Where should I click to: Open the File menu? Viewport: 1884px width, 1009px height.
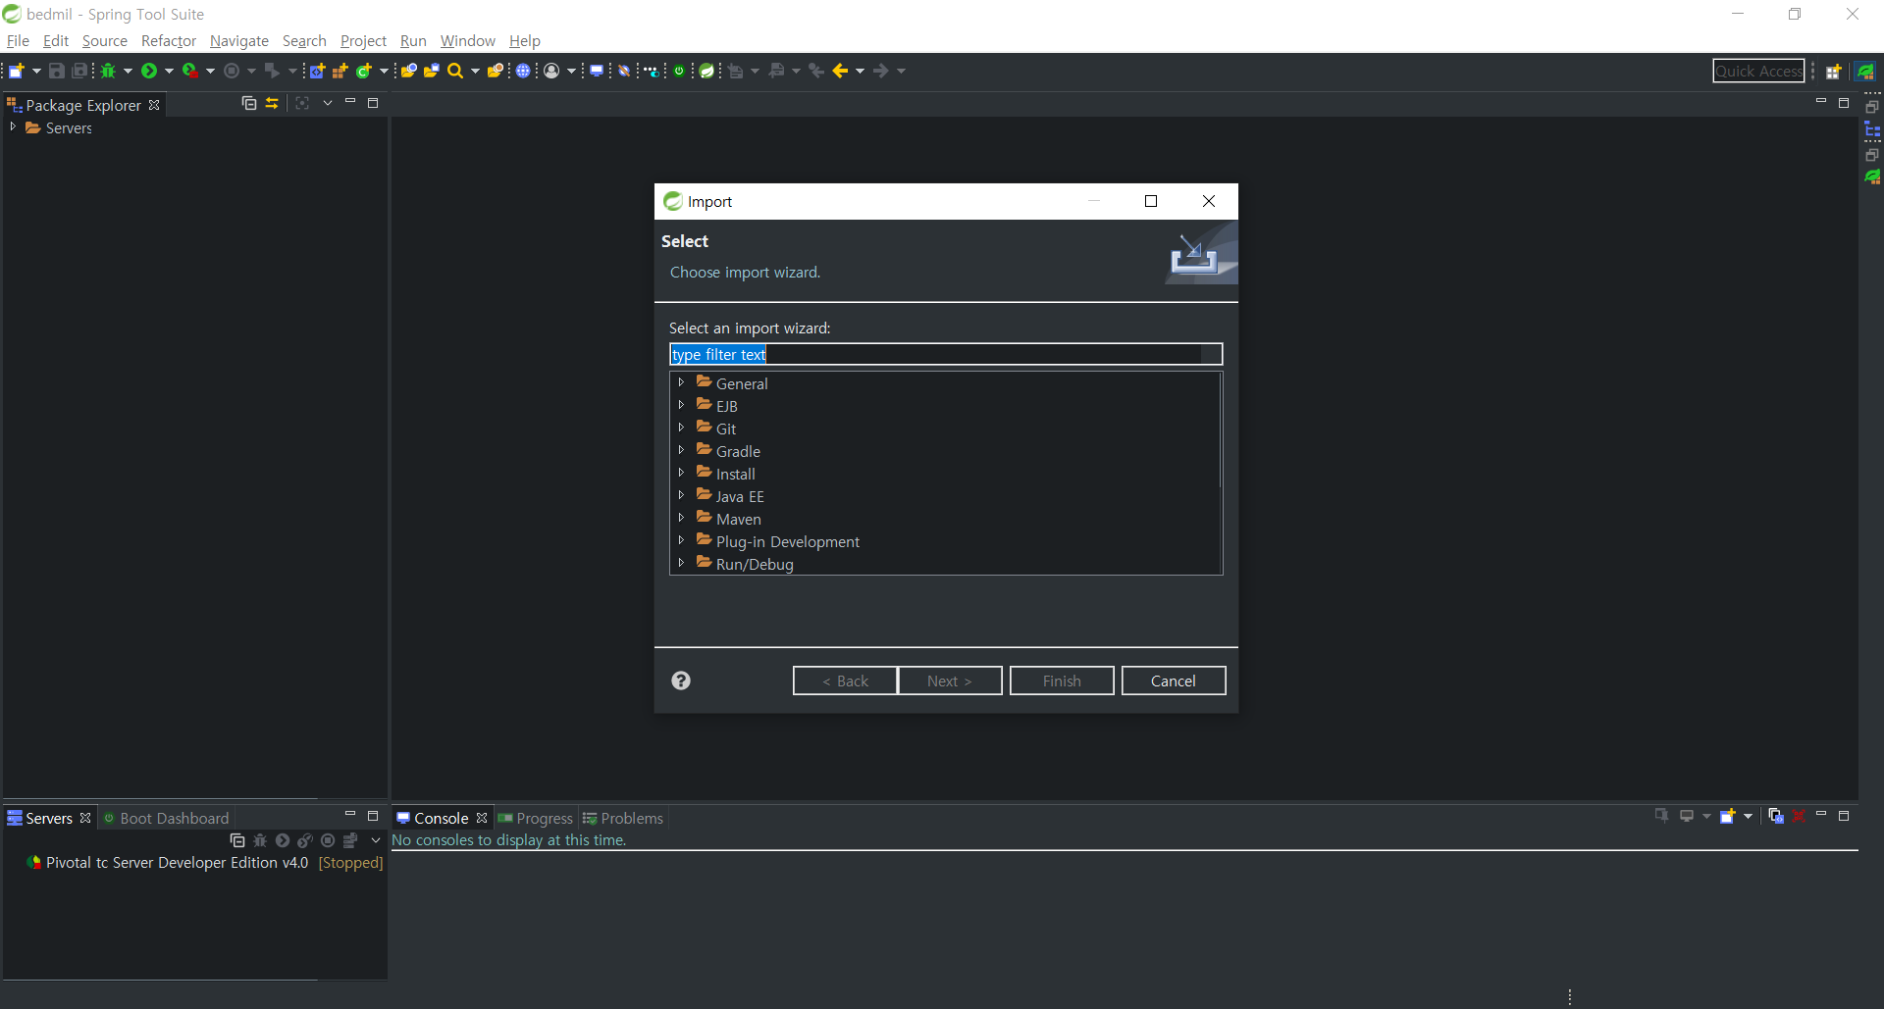coord(18,40)
